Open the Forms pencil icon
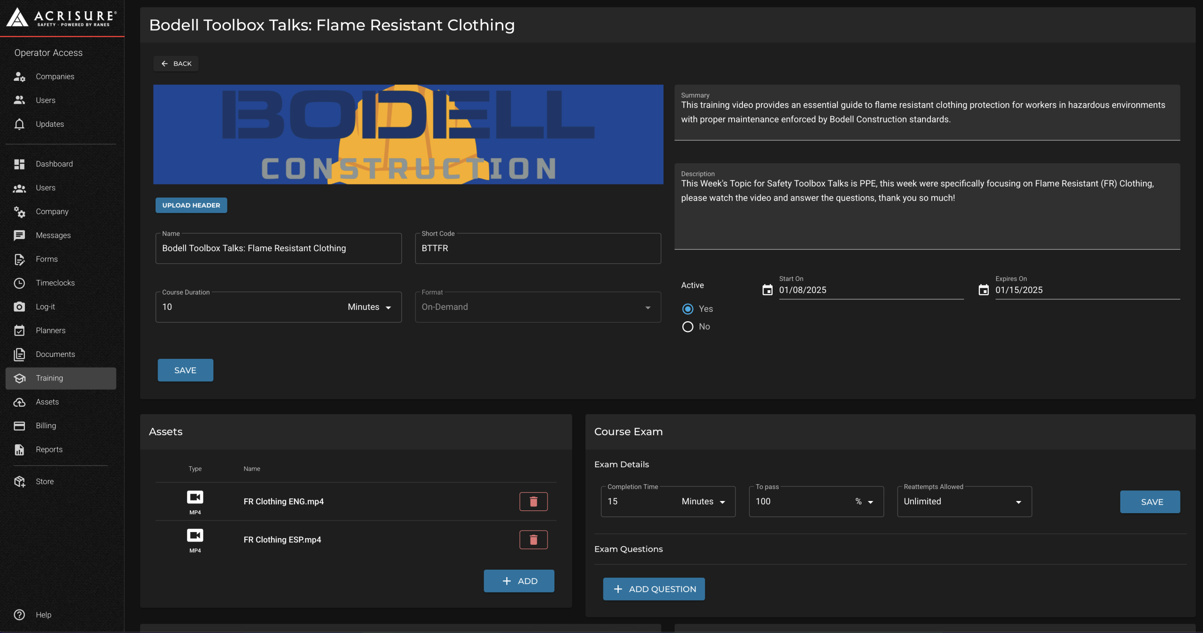 [x=19, y=259]
